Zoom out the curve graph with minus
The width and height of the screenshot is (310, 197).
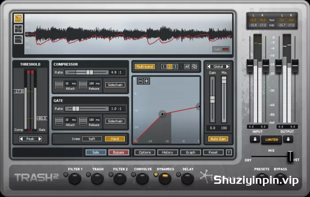140,81
